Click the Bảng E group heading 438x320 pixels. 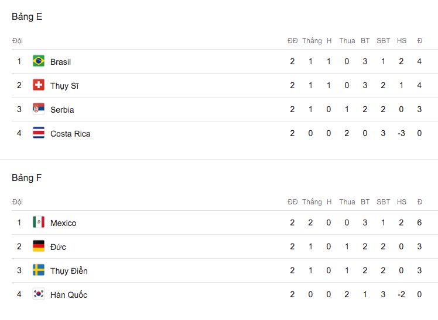click(x=27, y=17)
